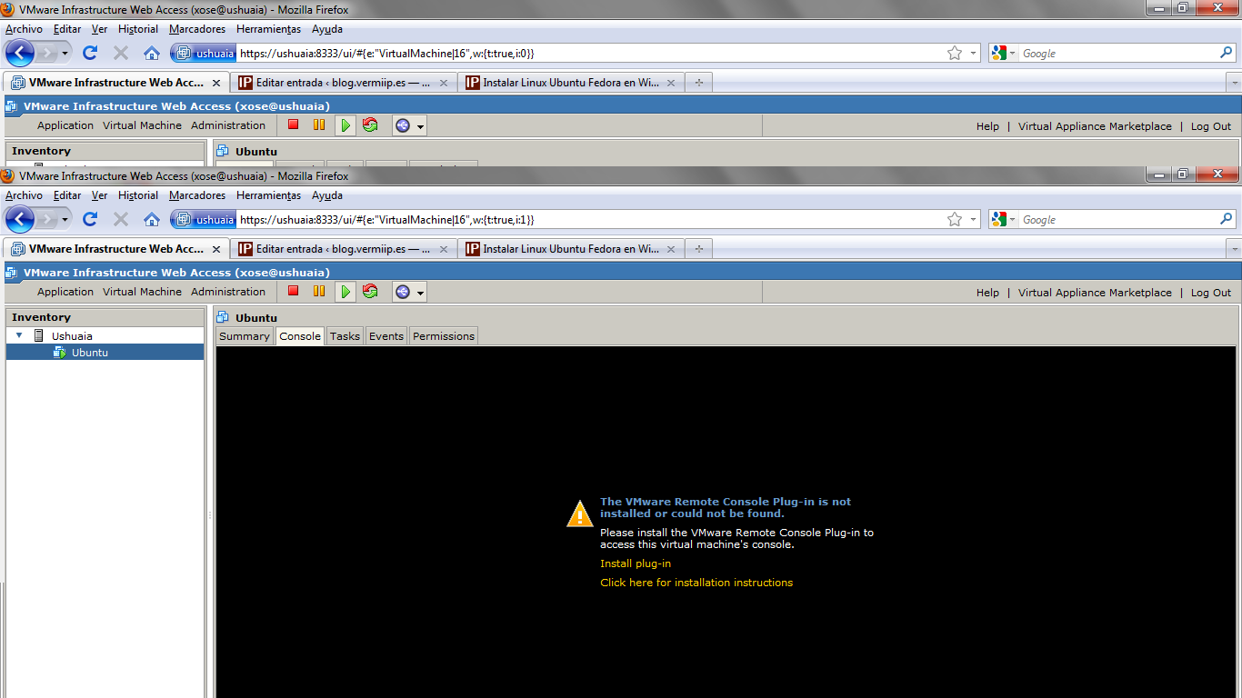Click the yellow warning icon in the console
Image resolution: width=1242 pixels, height=698 pixels.
coord(579,514)
